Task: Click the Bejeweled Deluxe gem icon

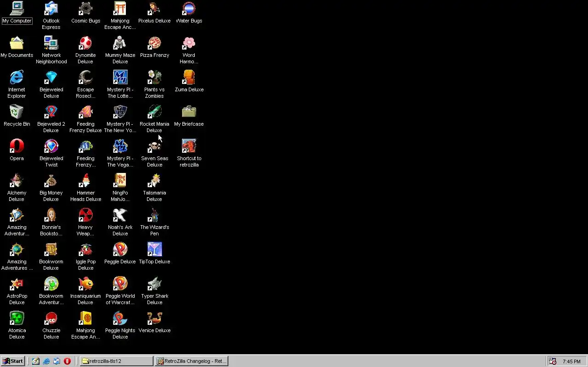Action: pyautogui.click(x=51, y=78)
